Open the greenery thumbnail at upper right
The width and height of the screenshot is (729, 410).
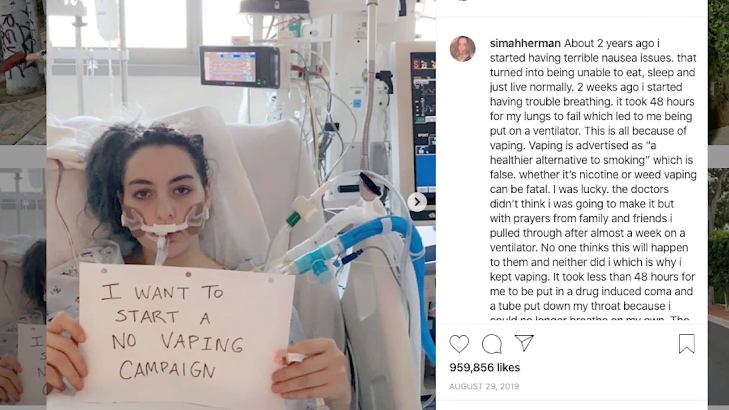click(718, 72)
